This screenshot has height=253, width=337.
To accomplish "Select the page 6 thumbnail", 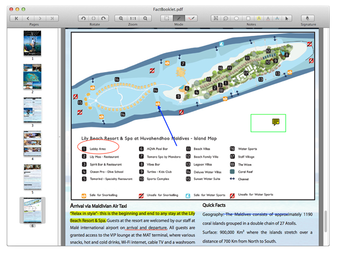I will click(x=32, y=210).
